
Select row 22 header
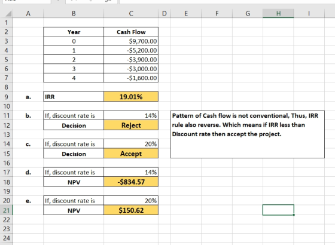click(x=7, y=220)
